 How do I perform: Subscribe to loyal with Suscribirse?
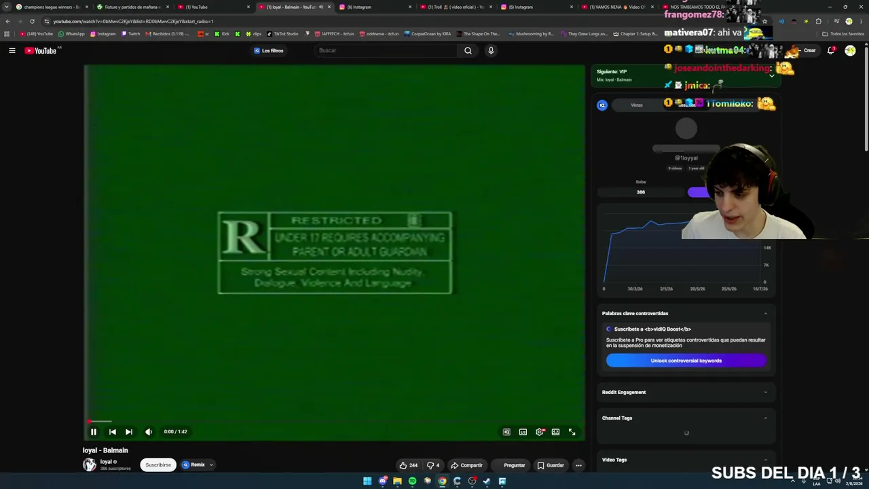click(158, 465)
